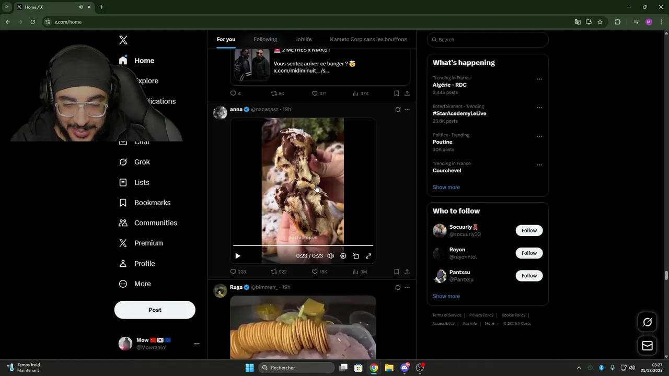Share anna's post
Image resolution: width=669 pixels, height=376 pixels.
pyautogui.click(x=407, y=272)
